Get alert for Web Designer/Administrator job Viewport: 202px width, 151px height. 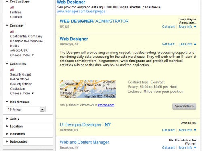[x=168, y=27]
